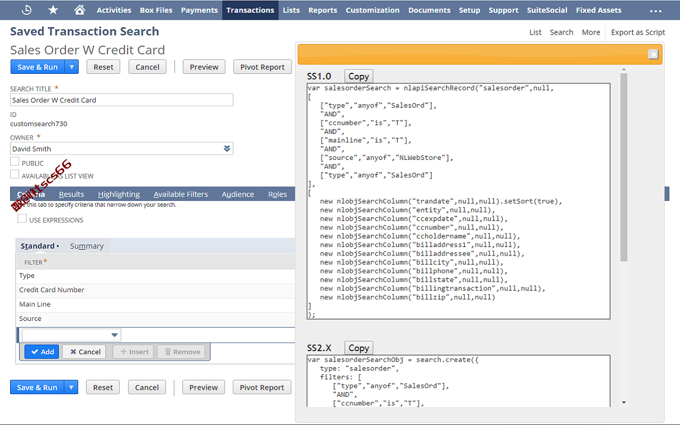This screenshot has width=680, height=425.
Task: Open the List link
Action: tap(535, 32)
